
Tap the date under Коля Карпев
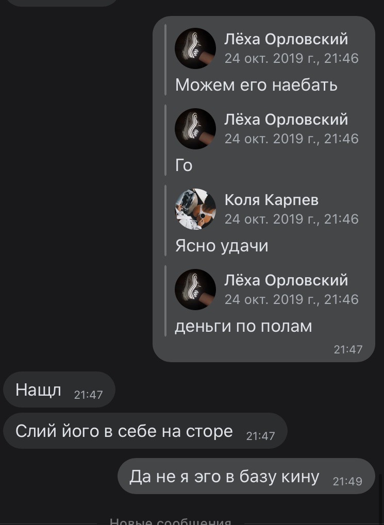[292, 219]
